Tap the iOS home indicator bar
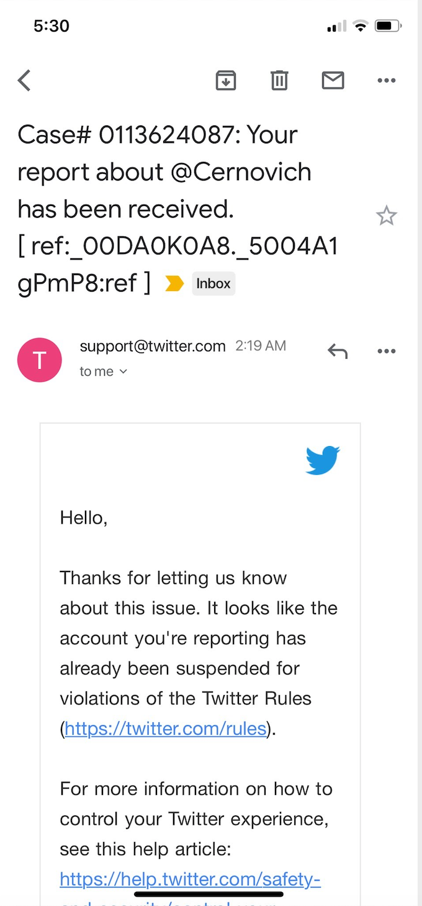 [x=211, y=894]
